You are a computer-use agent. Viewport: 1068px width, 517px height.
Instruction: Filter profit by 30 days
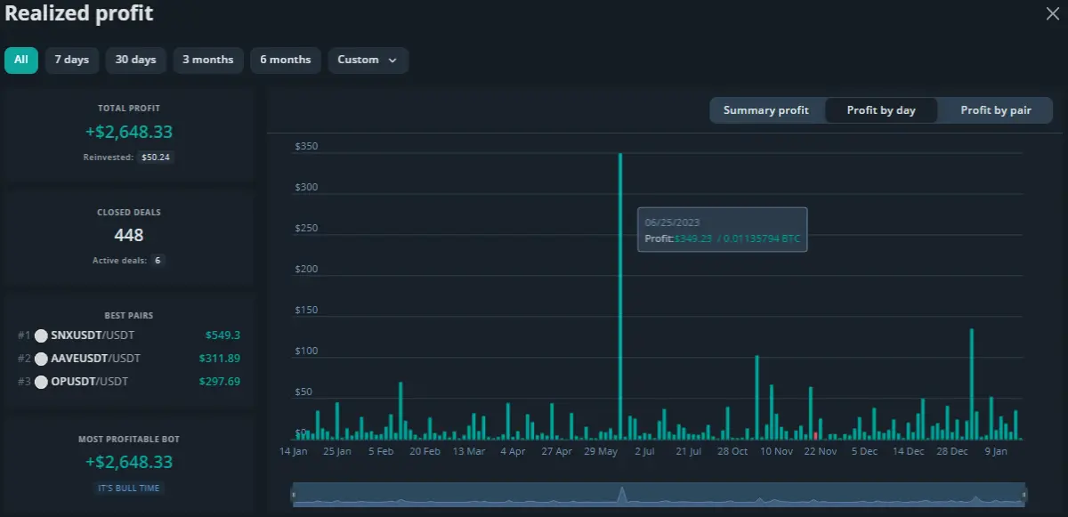tap(135, 60)
